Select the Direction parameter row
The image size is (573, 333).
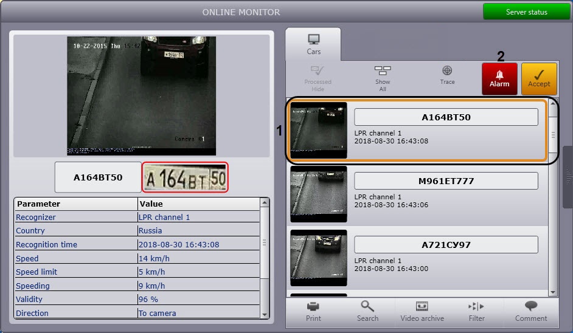(x=137, y=313)
